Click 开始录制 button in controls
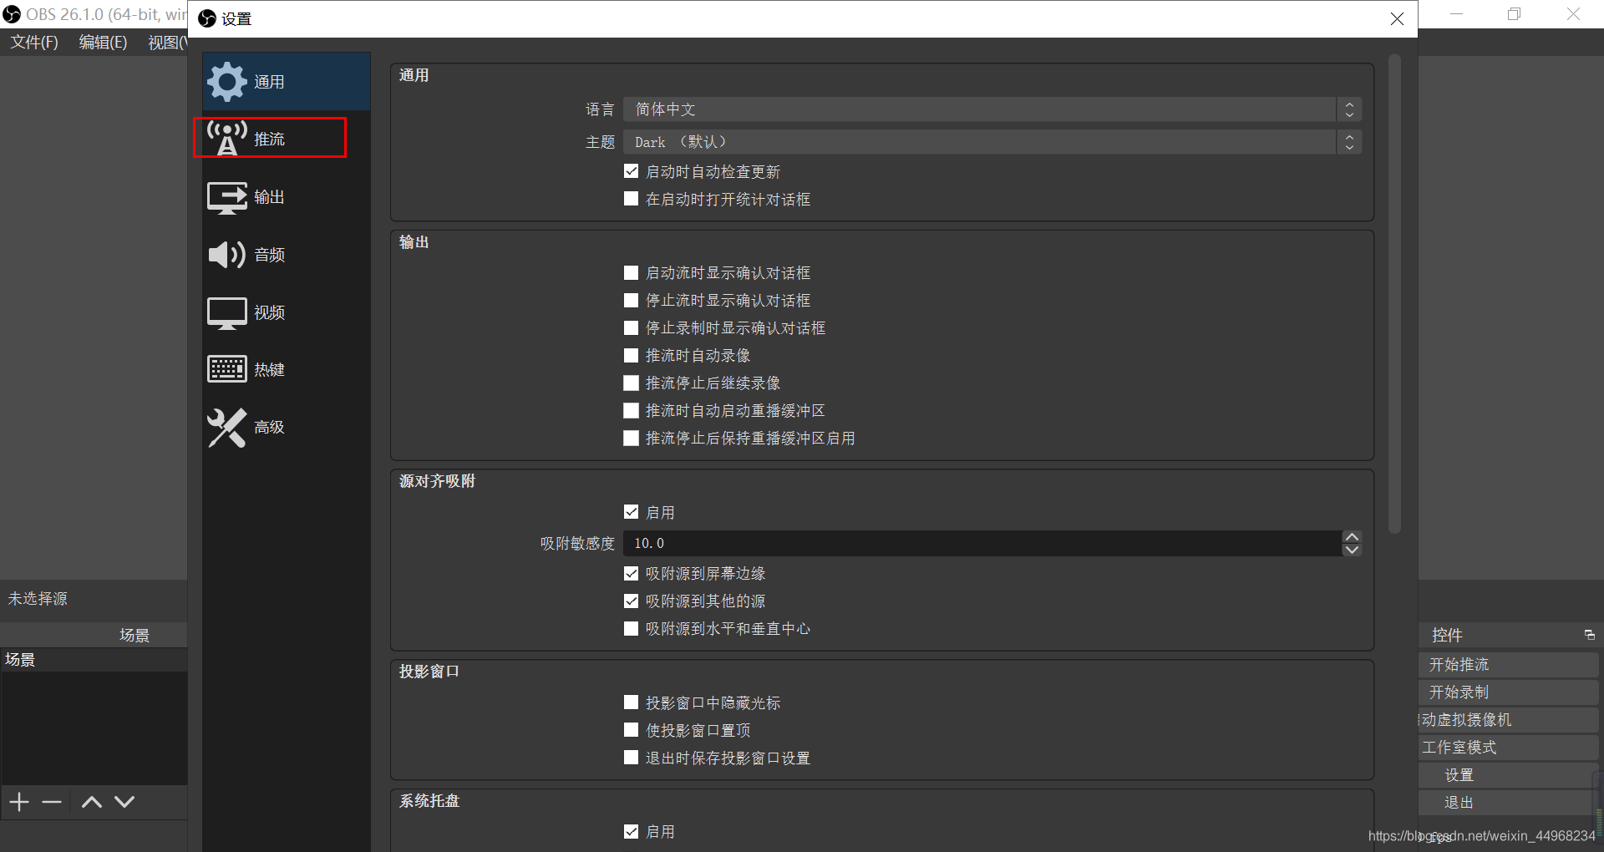Viewport: 1604px width, 852px height. 1509,692
